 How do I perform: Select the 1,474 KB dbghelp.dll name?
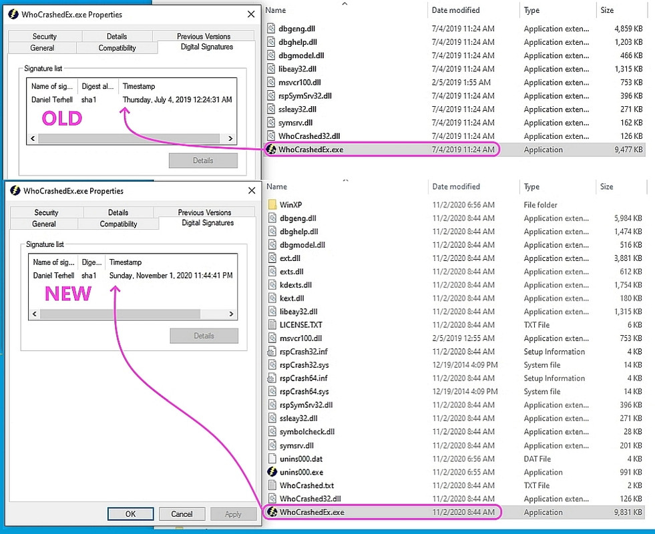(298, 232)
